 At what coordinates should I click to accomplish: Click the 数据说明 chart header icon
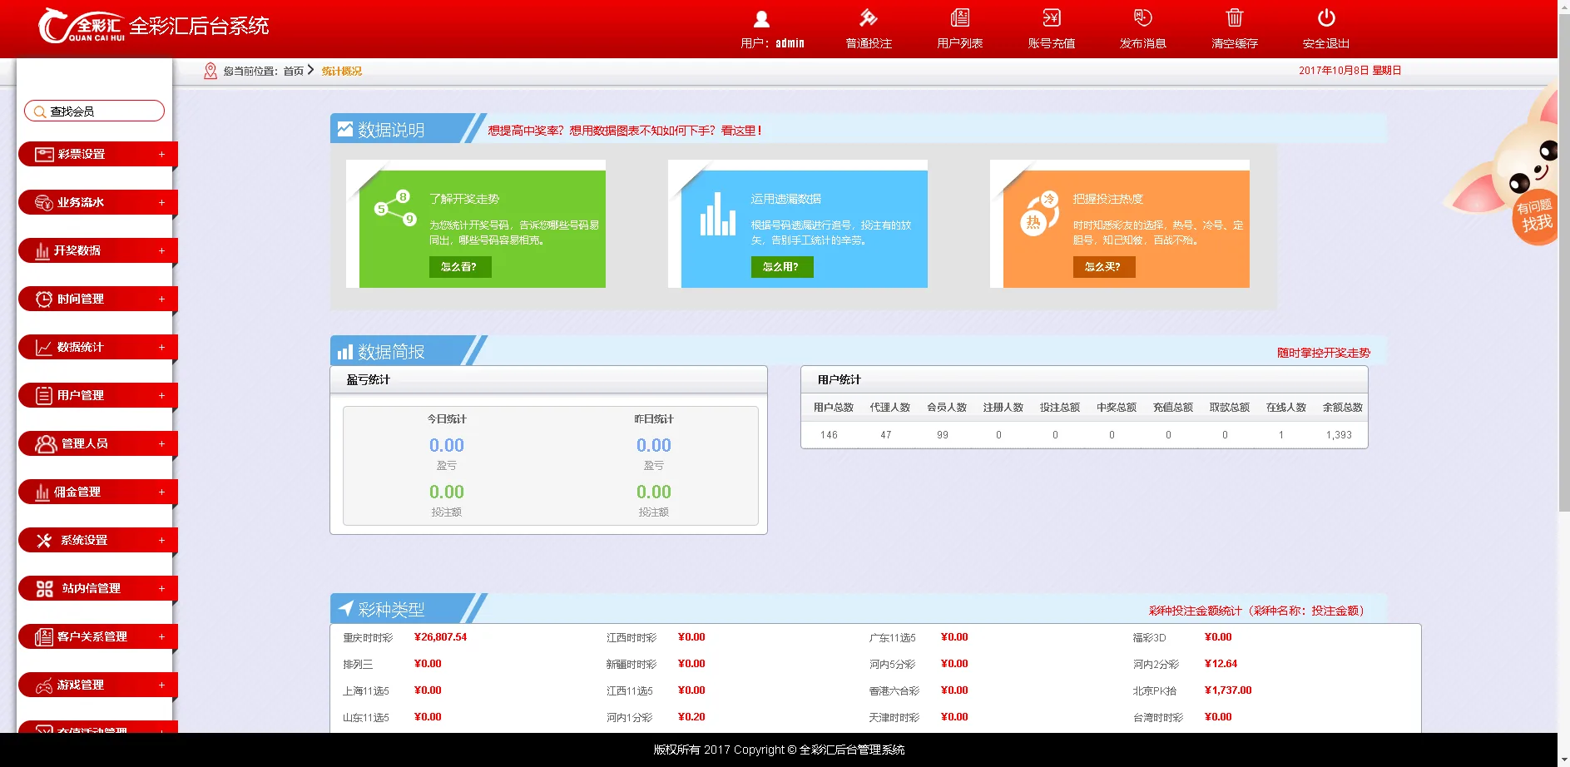coord(345,129)
